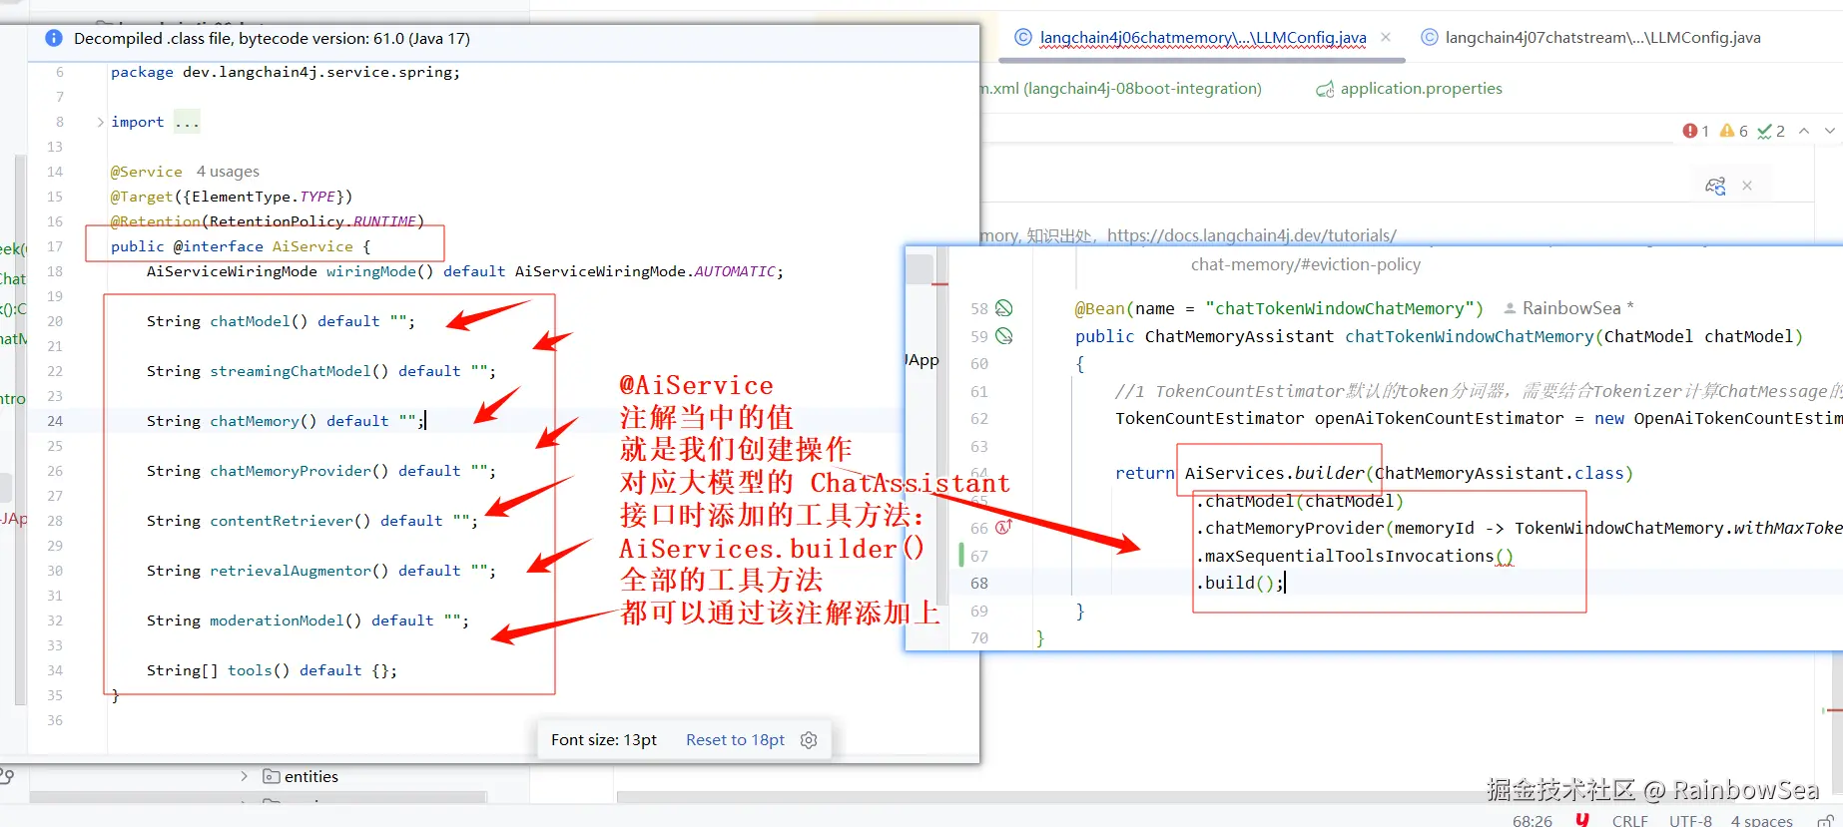This screenshot has height=827, width=1843.
Task: Switch to langchain4j07chatstream LLMConfig.java tab
Action: point(1602,38)
